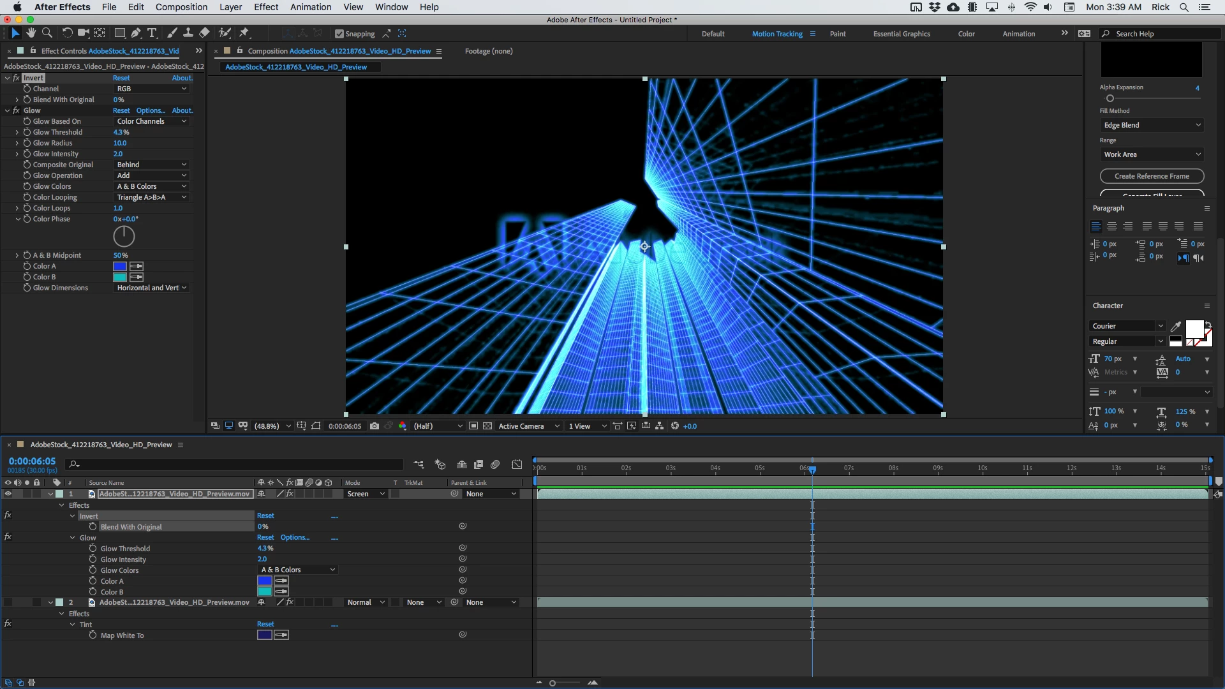Screen dimensions: 1225x689
Task: Click Create Reference Frame button
Action: (1151, 176)
